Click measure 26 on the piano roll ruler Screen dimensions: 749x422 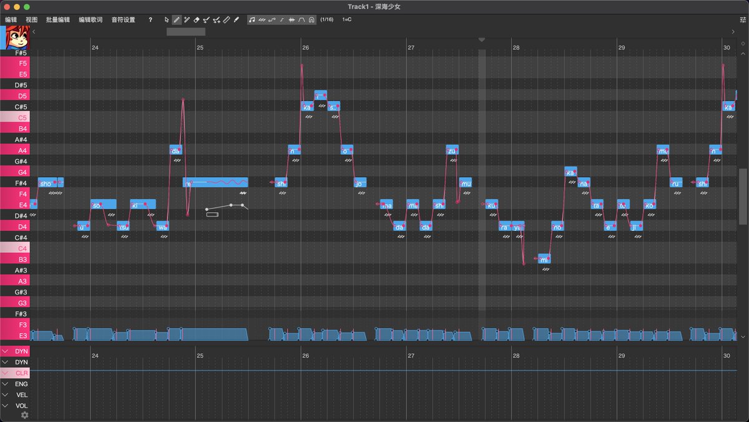pyautogui.click(x=306, y=47)
